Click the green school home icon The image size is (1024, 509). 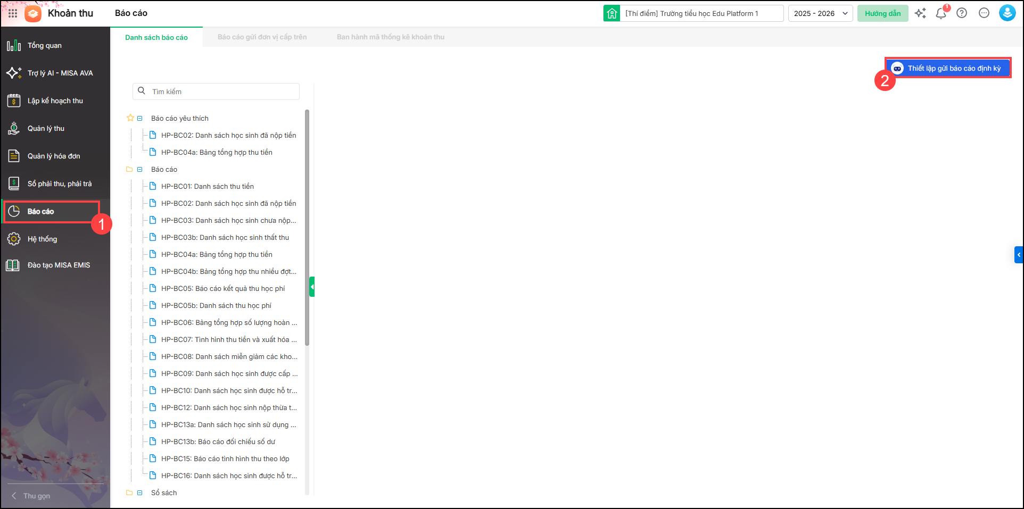pyautogui.click(x=612, y=13)
